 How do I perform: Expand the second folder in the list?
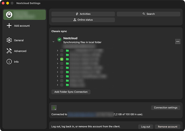57,55
